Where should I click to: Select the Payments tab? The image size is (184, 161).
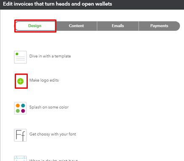(x=159, y=26)
